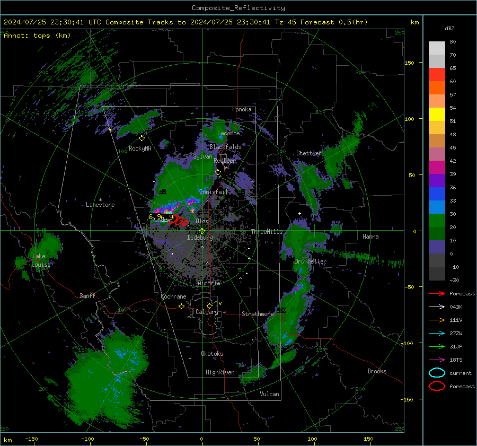Click the Vulcan label
Screen dimensions: 477x446
[x=269, y=394]
